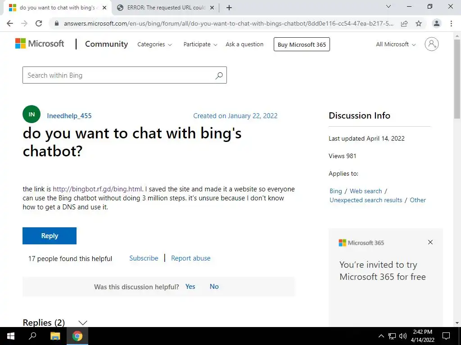Select the 'do you want to chat with bing's' tab
This screenshot has height=345, width=461.
pos(57,8)
